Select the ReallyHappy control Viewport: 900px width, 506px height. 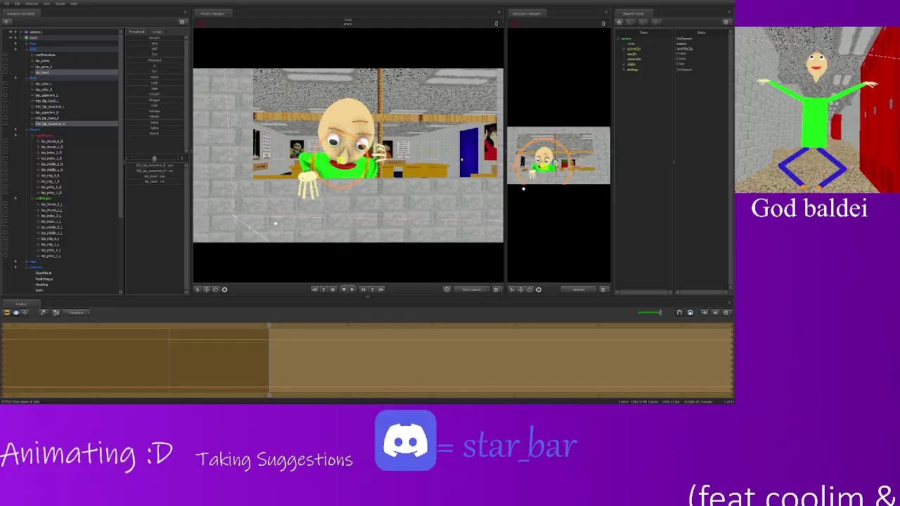tap(44, 279)
